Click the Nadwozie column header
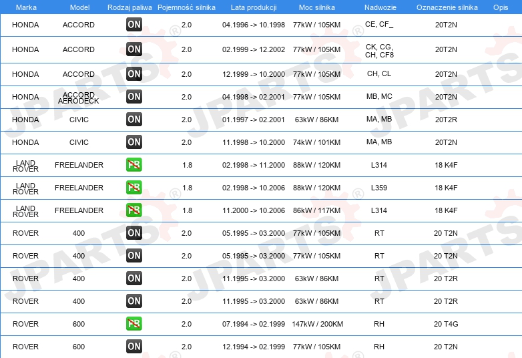 point(380,7)
